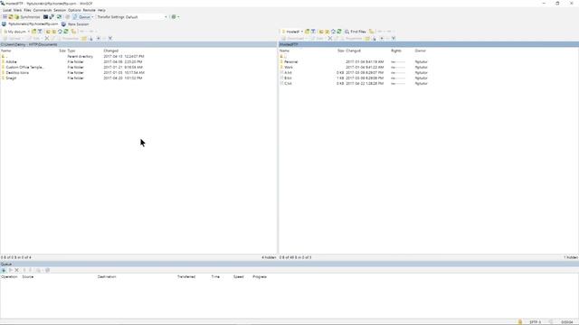Image resolution: width=579 pixels, height=325 pixels.
Task: Sort remote panel by the Rights column header
Action: [396, 51]
